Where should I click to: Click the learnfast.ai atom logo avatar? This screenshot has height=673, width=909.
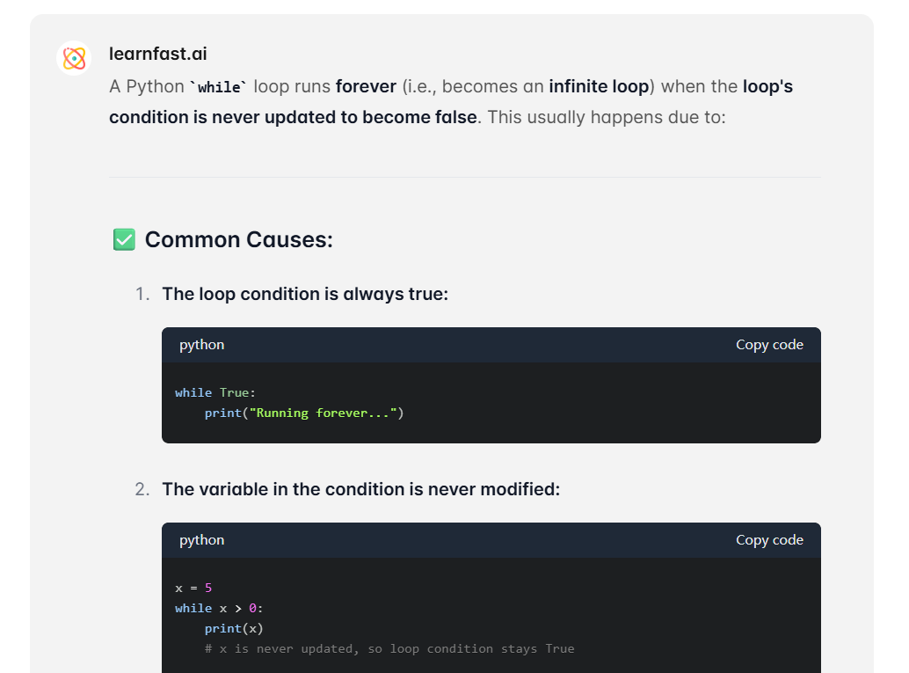[74, 58]
